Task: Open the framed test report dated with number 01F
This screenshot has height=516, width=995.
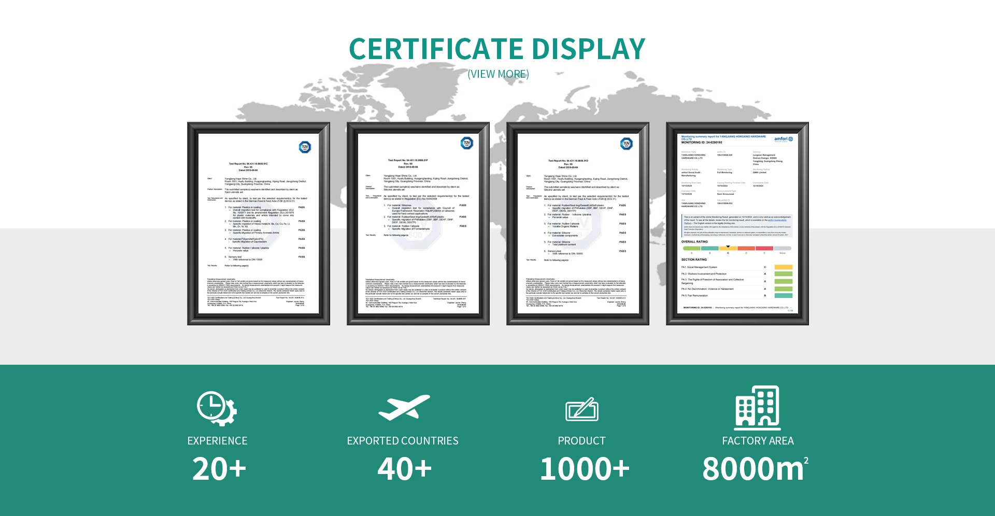Action: click(x=418, y=223)
